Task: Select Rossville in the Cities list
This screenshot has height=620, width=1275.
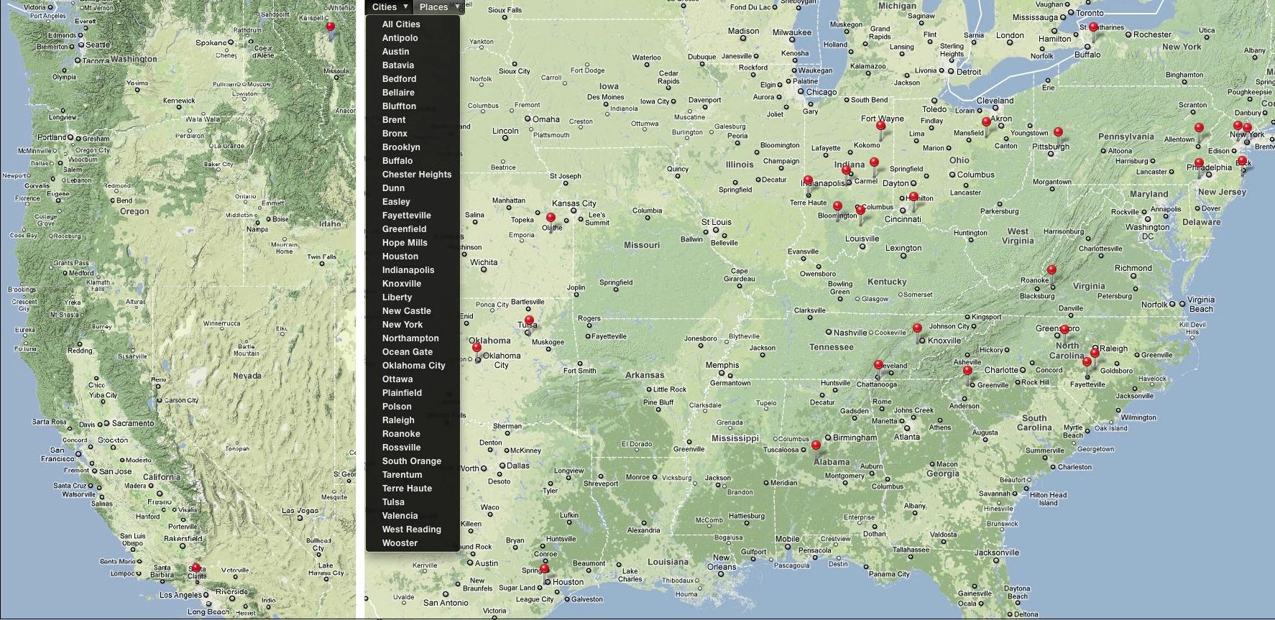Action: [x=402, y=448]
